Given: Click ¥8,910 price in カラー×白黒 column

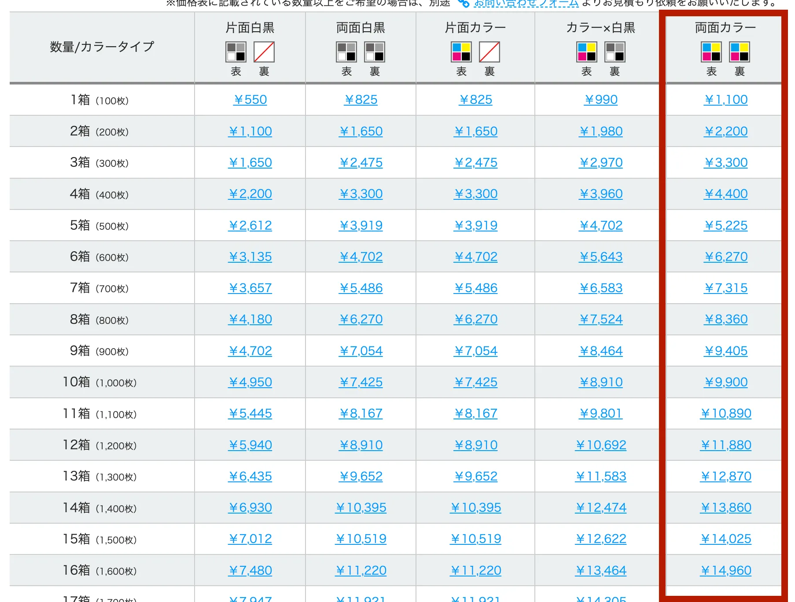Looking at the screenshot, I should (x=600, y=382).
